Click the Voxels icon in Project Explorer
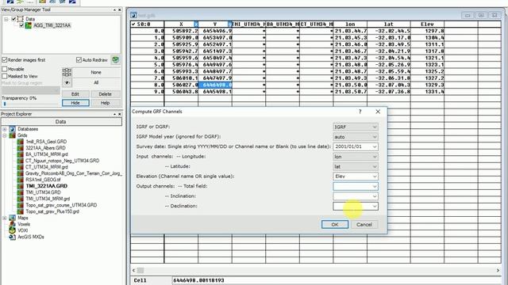Viewport: 508px width, 285px height. click(x=13, y=224)
